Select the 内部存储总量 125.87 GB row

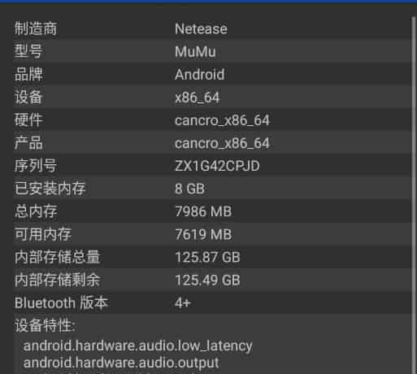tap(212, 257)
